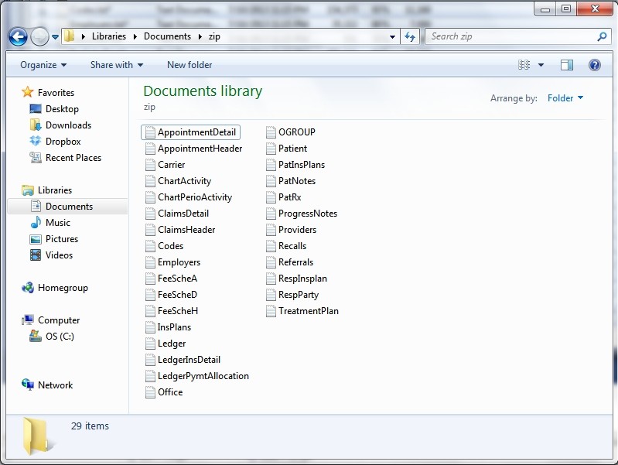This screenshot has height=465, width=618.
Task: Click the zip segment of the address bar
Action: (x=214, y=36)
